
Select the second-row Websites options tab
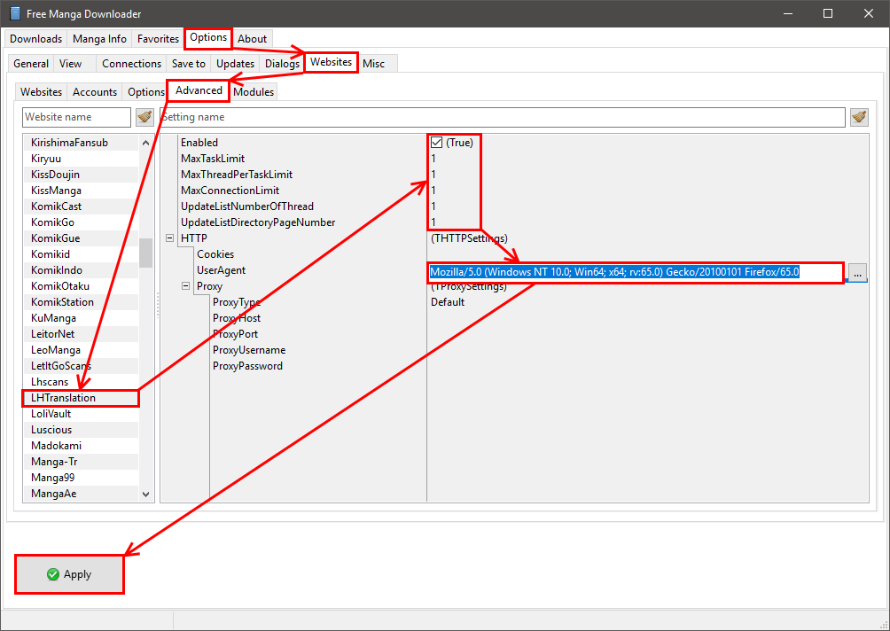click(x=331, y=62)
